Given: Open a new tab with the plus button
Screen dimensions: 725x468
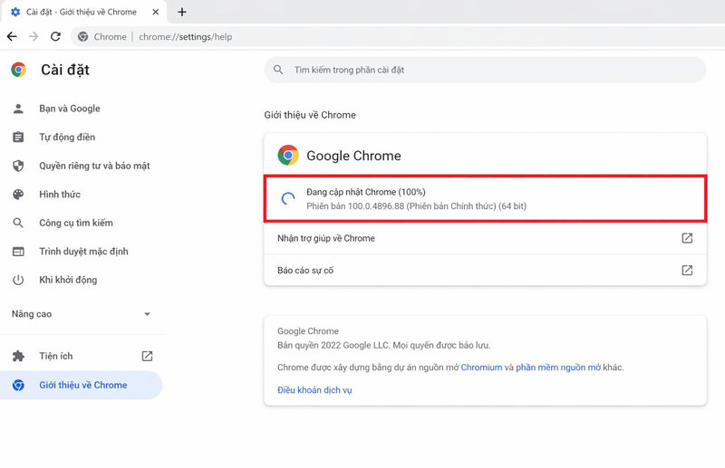Looking at the screenshot, I should (182, 12).
